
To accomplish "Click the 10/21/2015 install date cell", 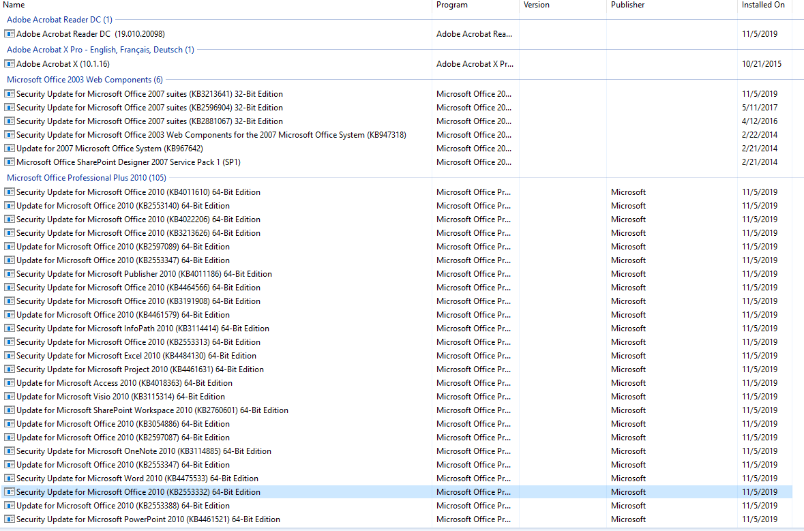I will tap(762, 64).
